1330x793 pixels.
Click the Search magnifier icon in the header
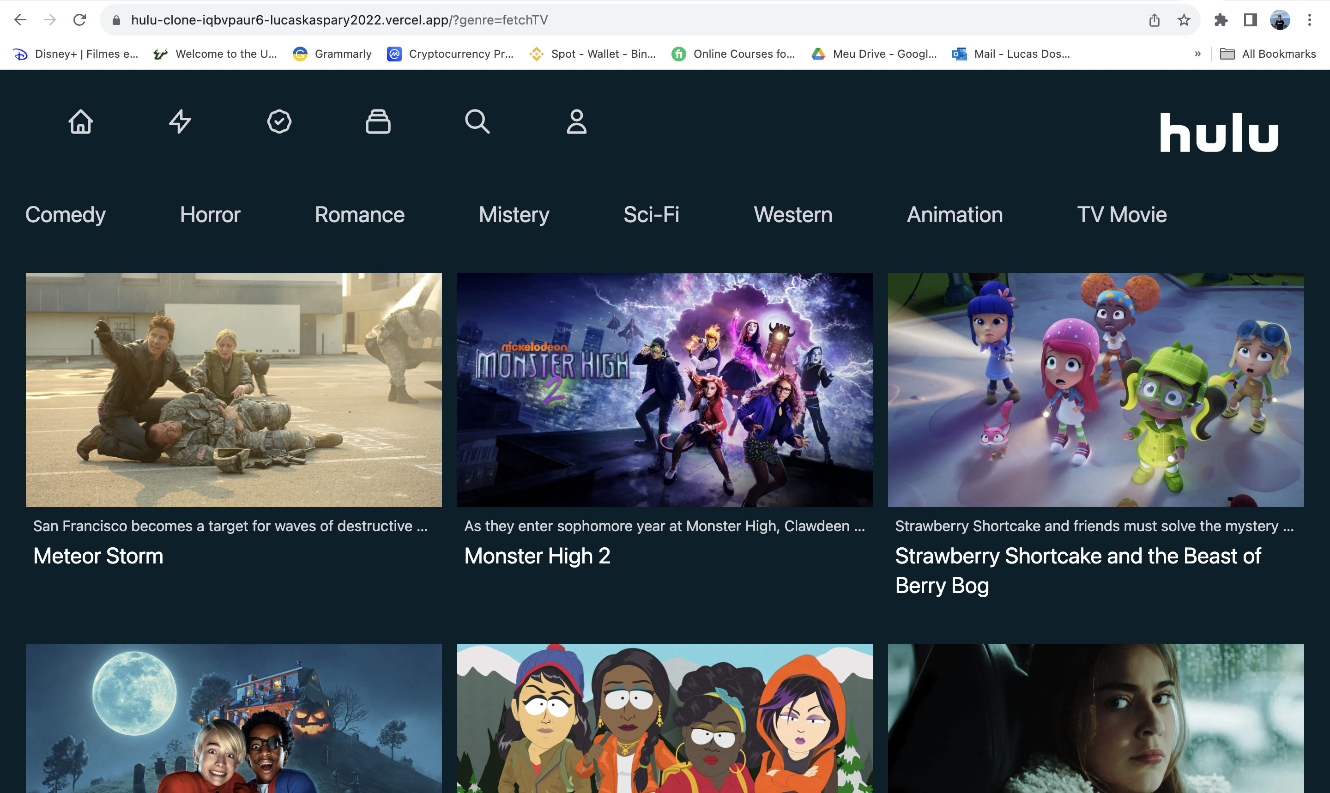coord(477,121)
